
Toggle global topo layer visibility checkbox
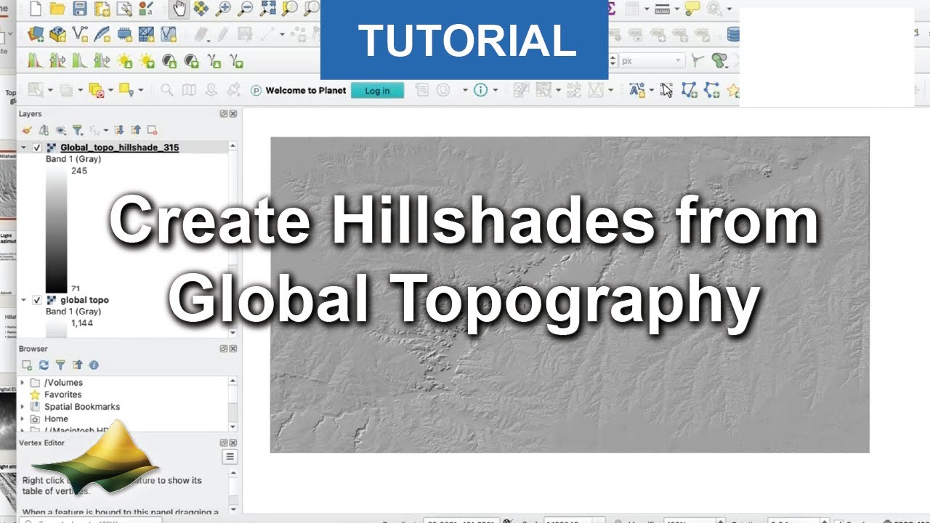click(37, 300)
